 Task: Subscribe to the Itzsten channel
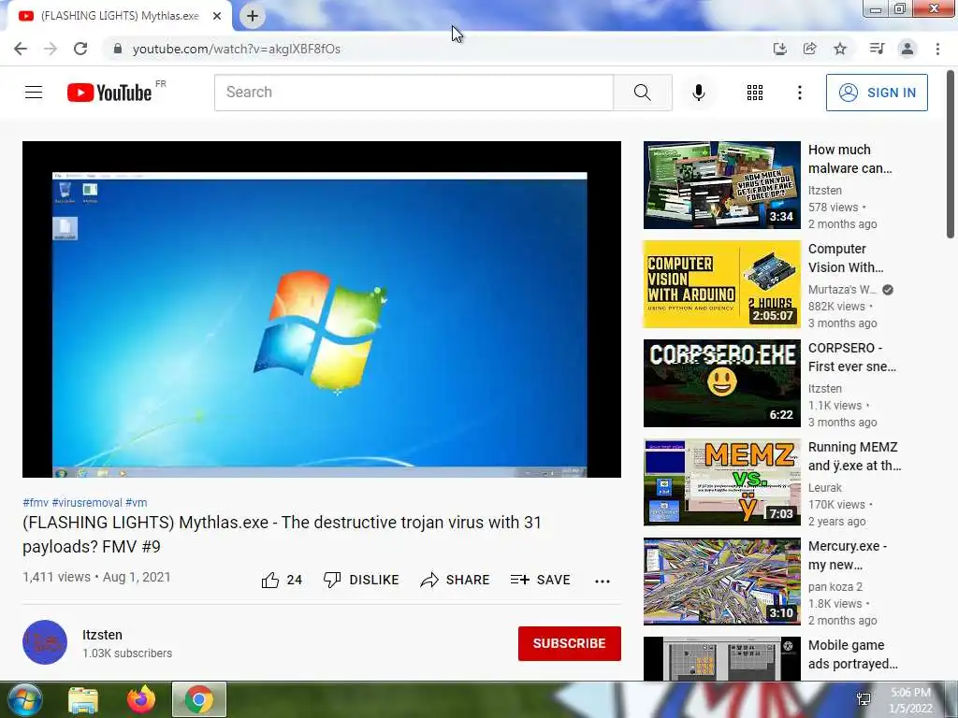click(570, 643)
